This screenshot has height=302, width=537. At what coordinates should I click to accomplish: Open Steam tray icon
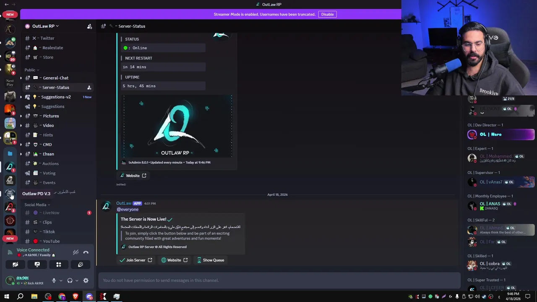[x=484, y=297]
